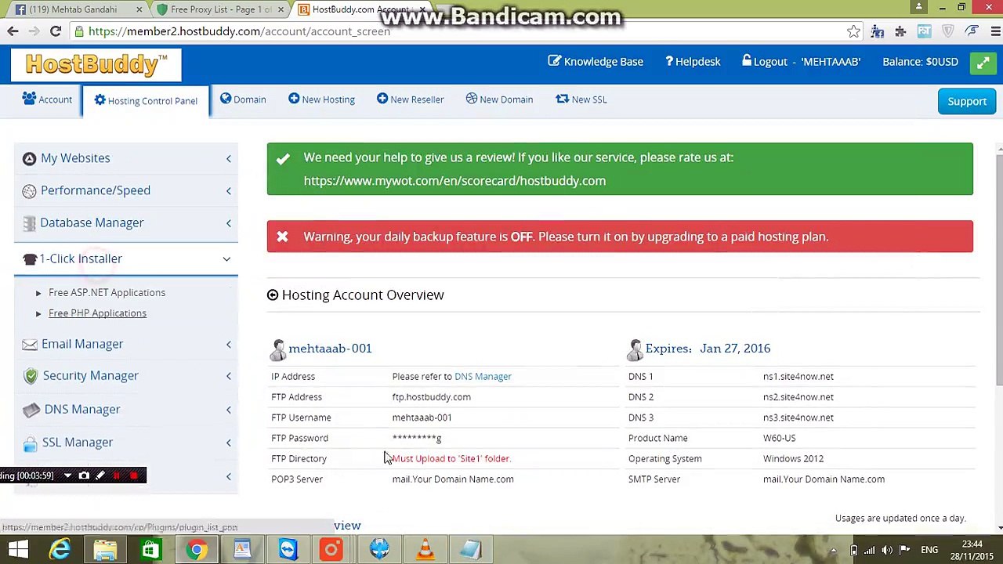
Task: Open the Domain tab
Action: click(x=243, y=99)
